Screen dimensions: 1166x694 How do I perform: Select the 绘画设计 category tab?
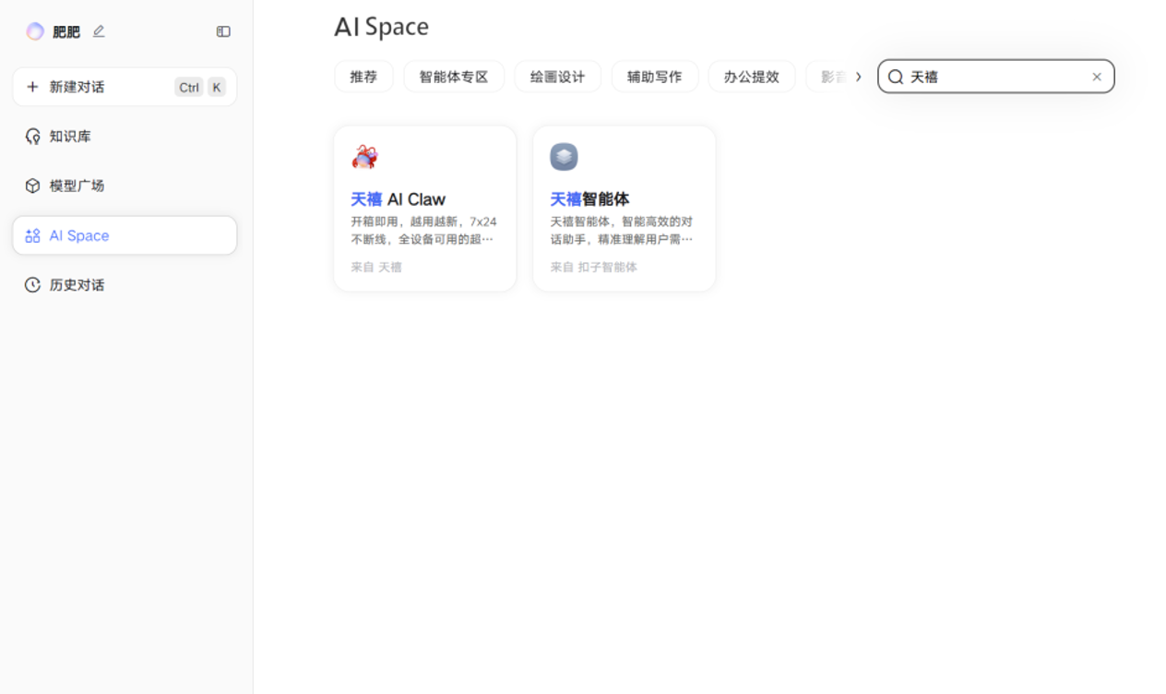tap(557, 77)
